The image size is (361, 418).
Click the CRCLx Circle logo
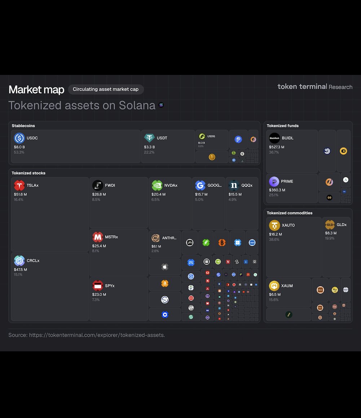click(x=19, y=261)
